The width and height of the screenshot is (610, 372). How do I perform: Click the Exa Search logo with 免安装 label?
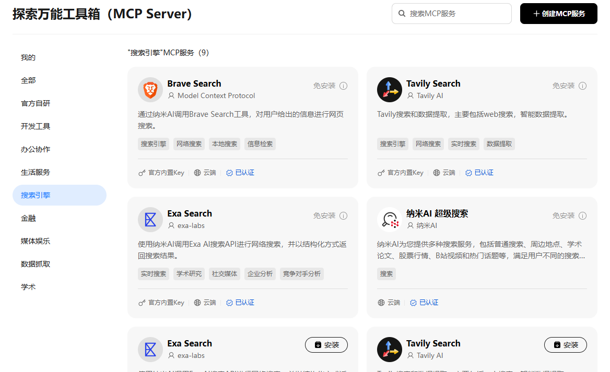click(150, 220)
